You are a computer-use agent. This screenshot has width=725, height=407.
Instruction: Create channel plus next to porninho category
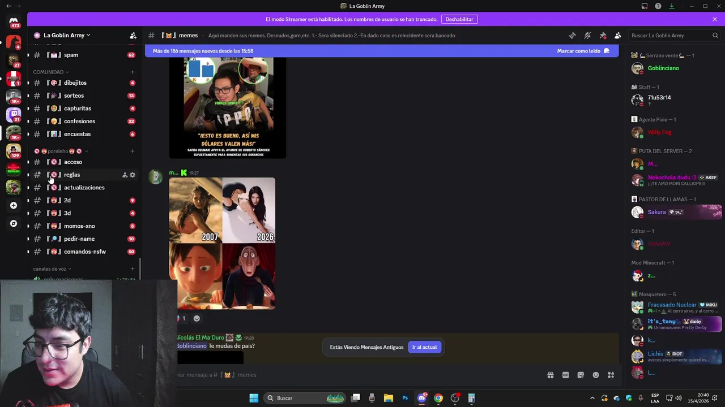[133, 151]
